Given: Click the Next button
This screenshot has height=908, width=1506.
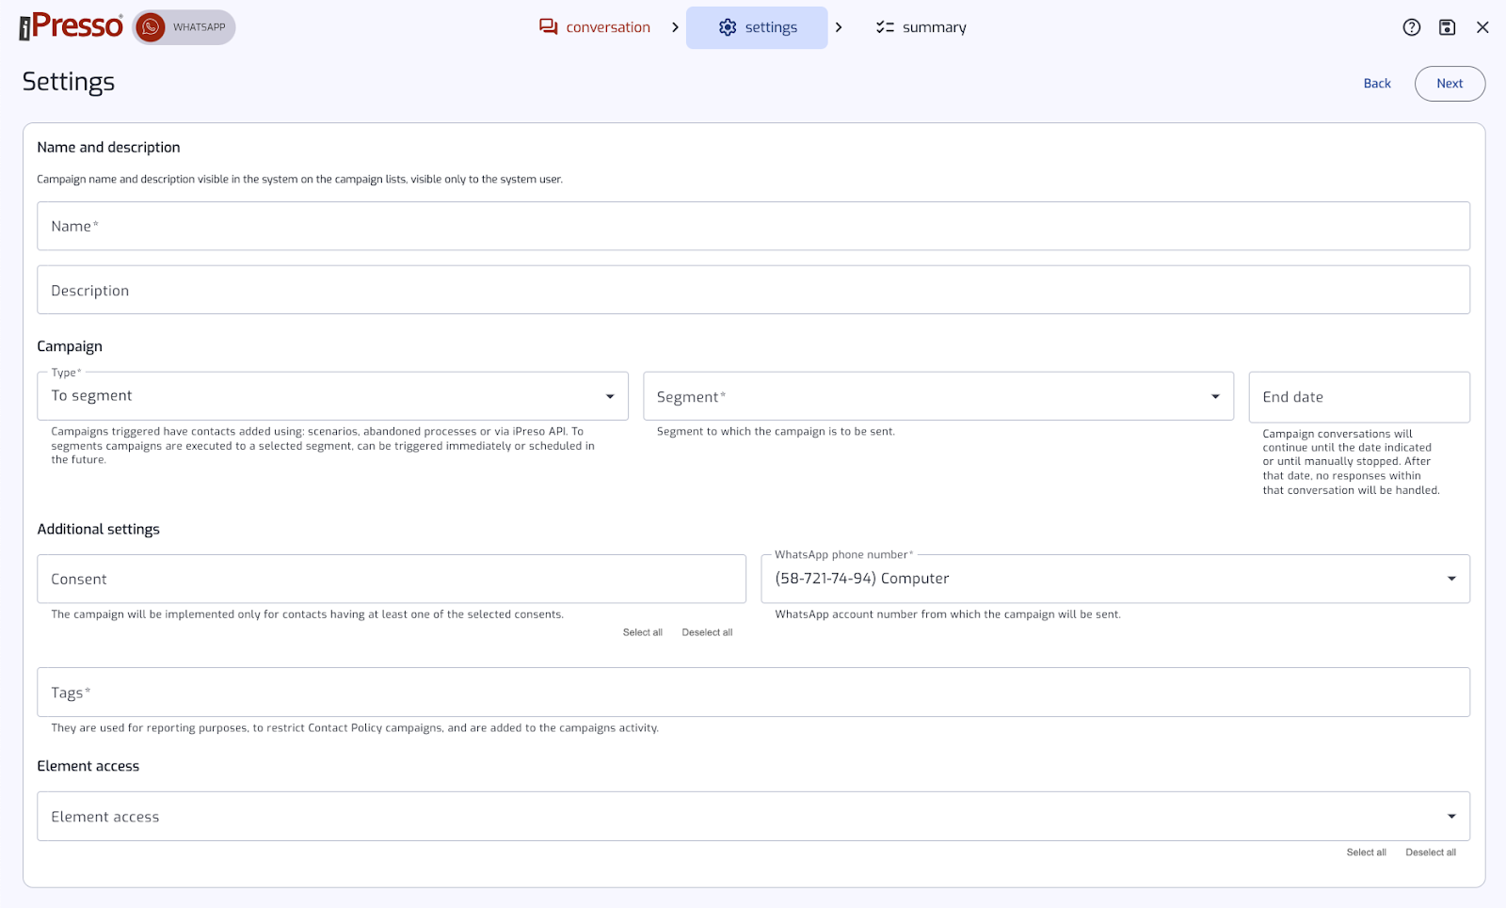Looking at the screenshot, I should point(1450,84).
